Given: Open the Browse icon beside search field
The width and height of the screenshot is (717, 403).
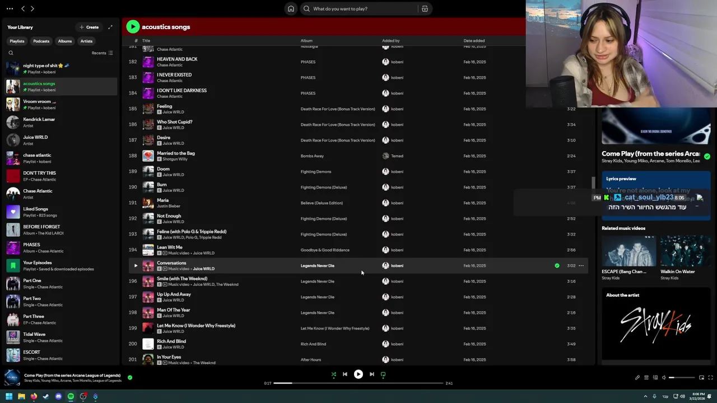Looking at the screenshot, I should [x=425, y=8].
